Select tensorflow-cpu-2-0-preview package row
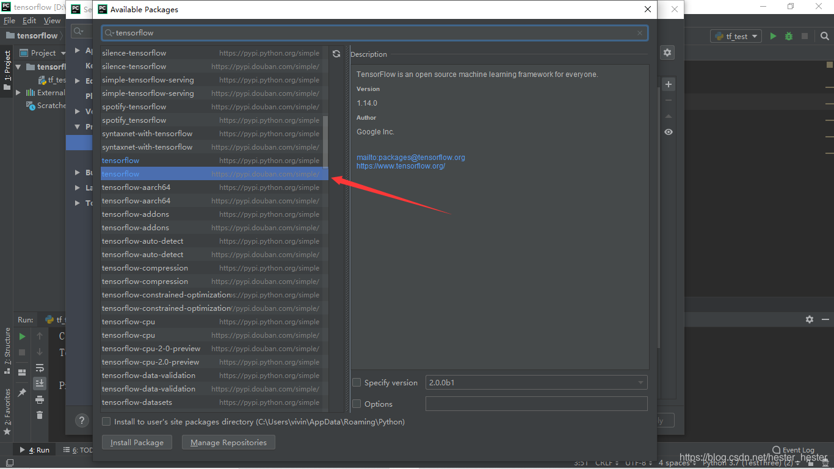 click(x=214, y=349)
